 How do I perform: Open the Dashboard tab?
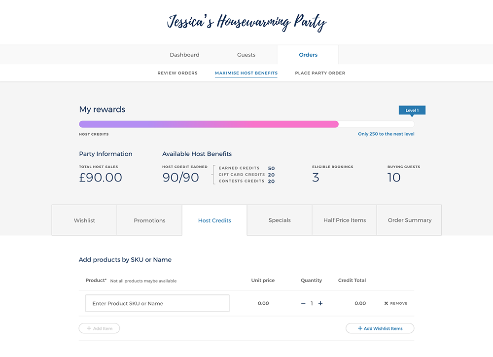[184, 55]
